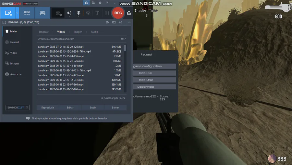This screenshot has width=292, height=165.
Task: Click the chat bubble icon in footer
Action: pyautogui.click(x=28, y=118)
